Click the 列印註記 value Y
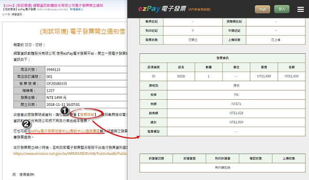Image resolution: width=309 pixels, height=180 pixels. coord(193,31)
